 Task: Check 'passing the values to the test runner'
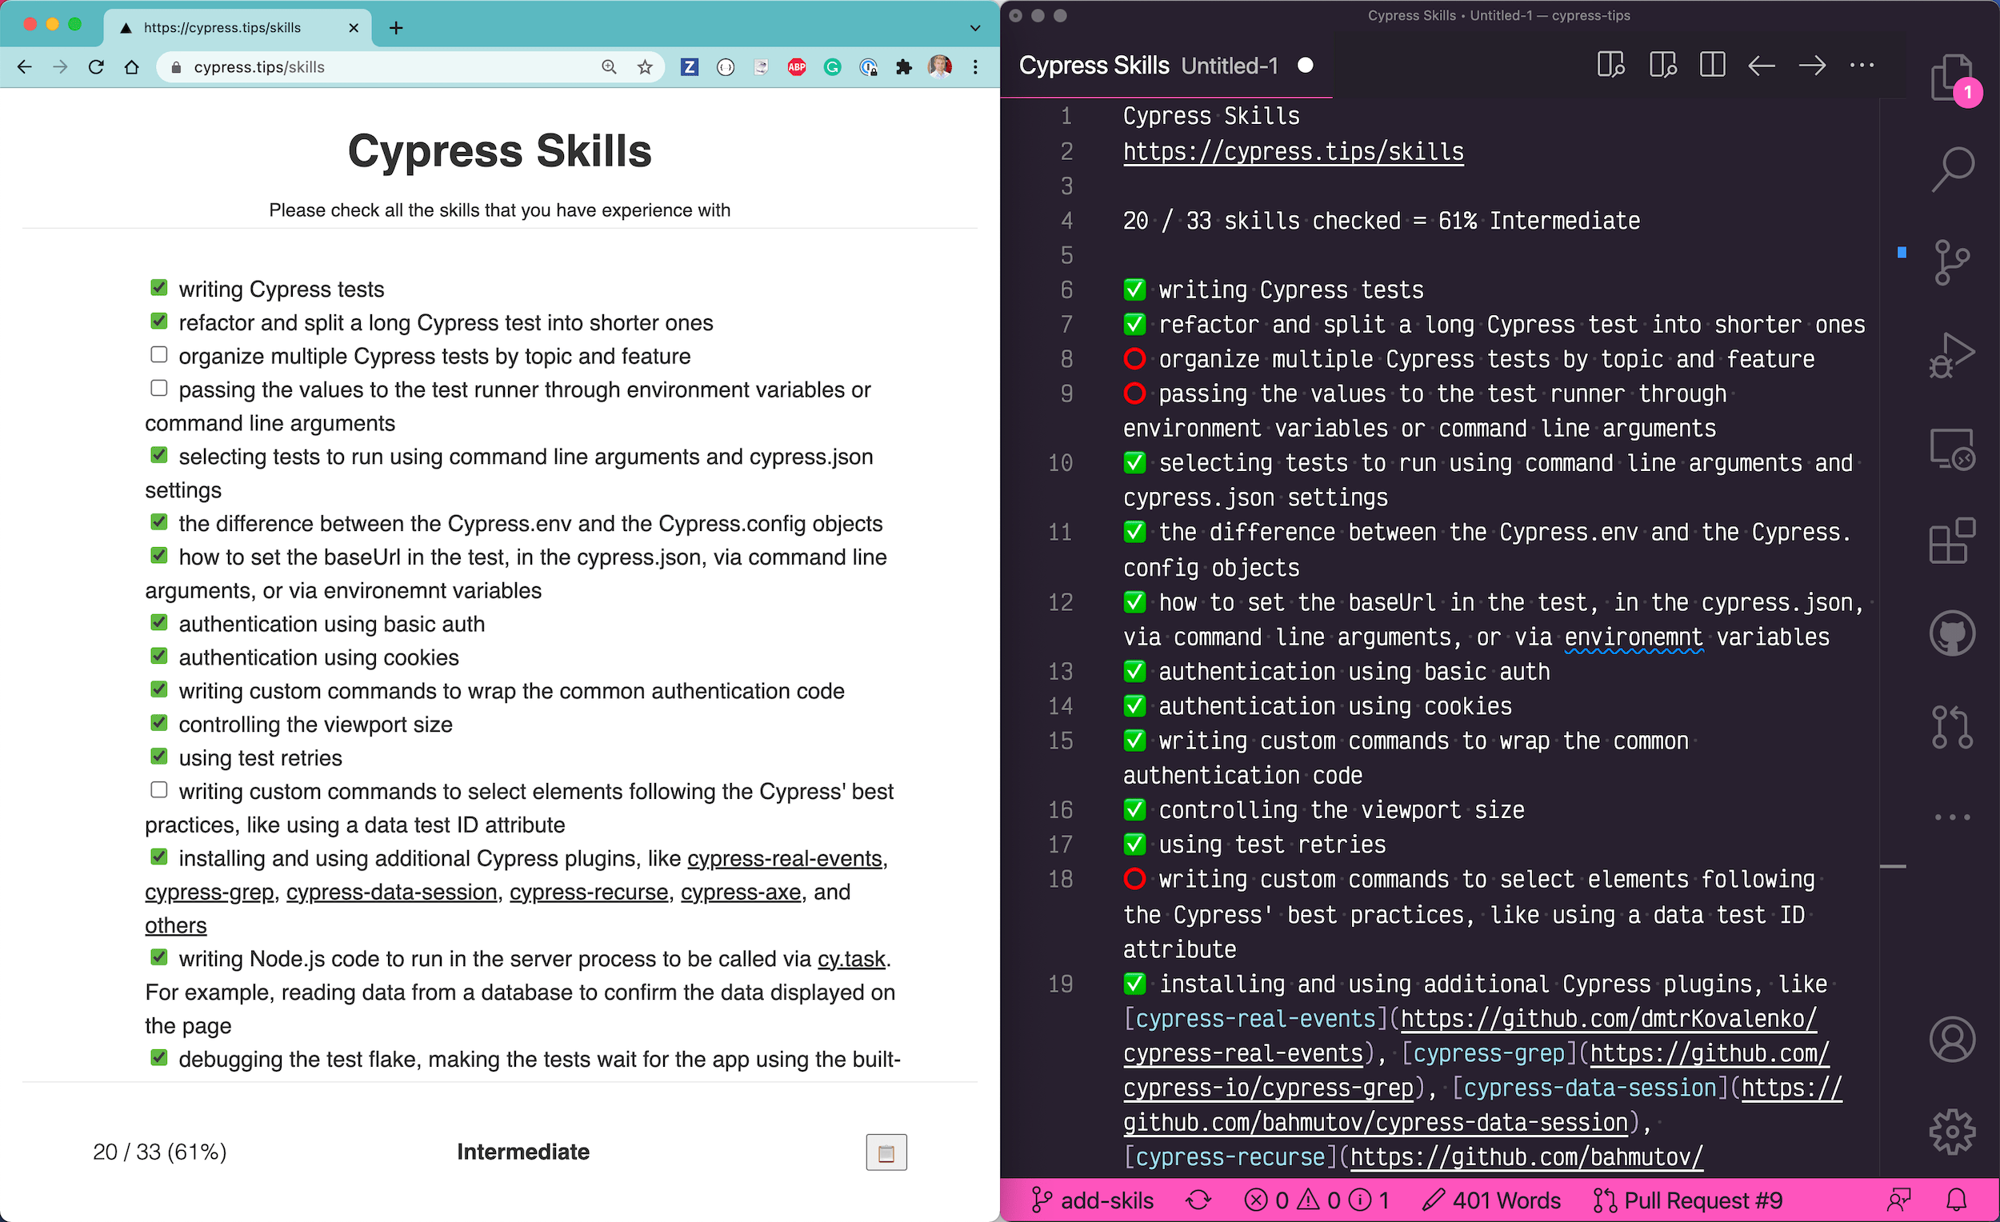point(159,389)
